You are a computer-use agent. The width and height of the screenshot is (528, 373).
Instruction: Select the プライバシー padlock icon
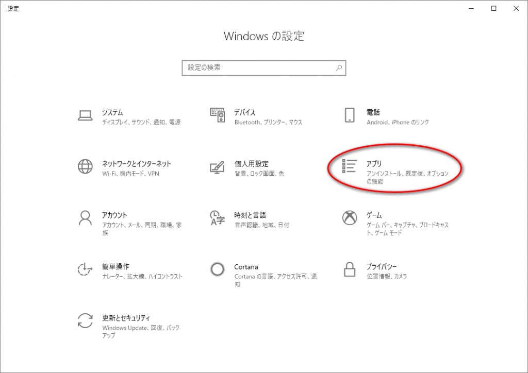(350, 269)
